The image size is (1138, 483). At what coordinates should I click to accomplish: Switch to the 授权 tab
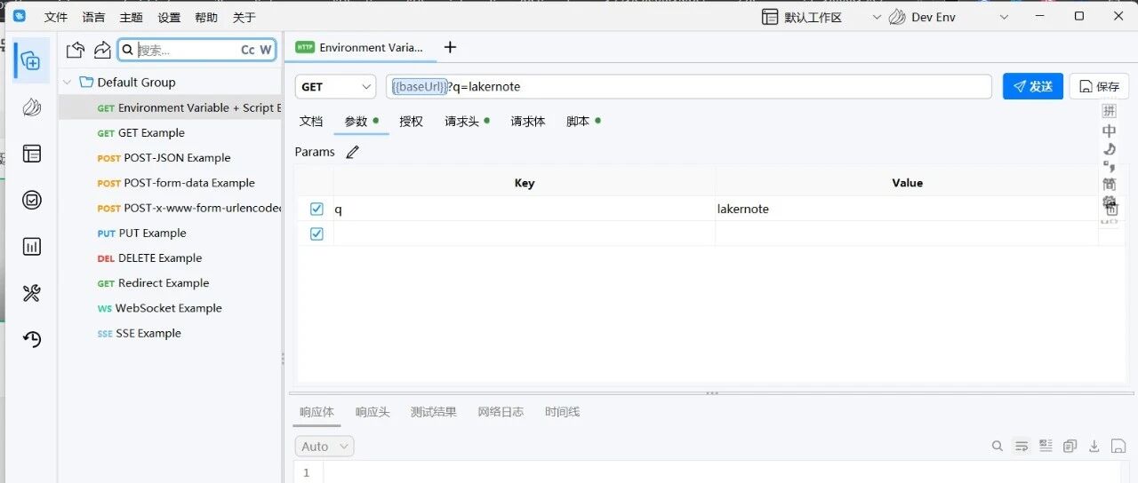412,121
